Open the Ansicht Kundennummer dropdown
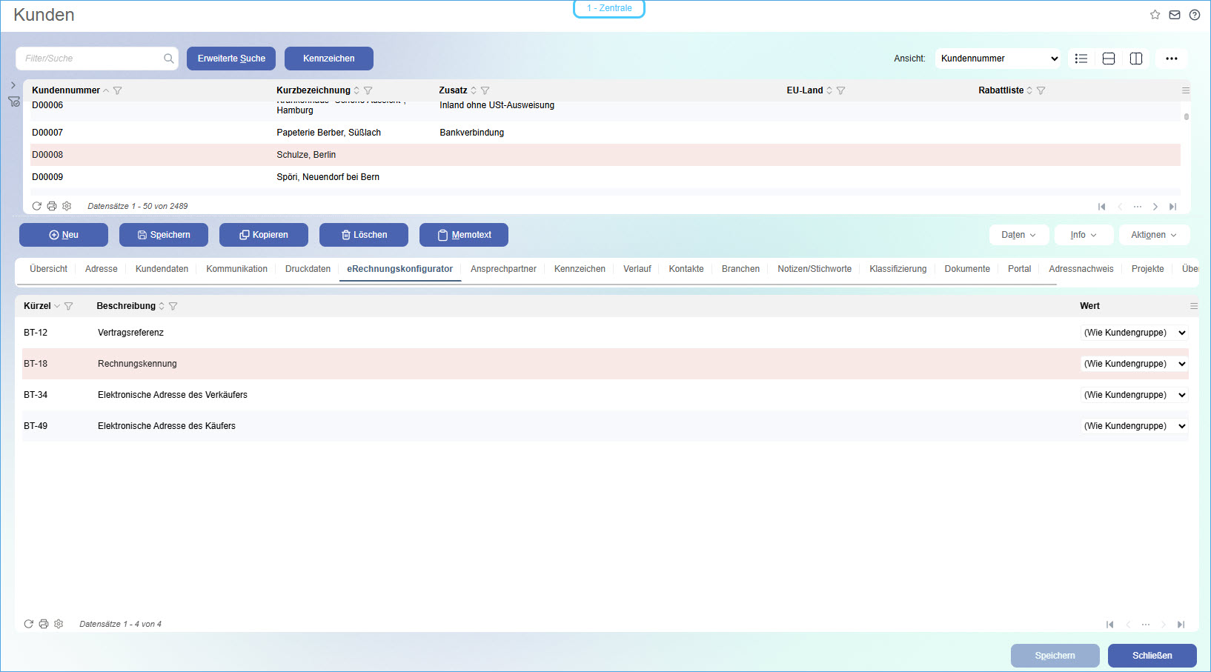The width and height of the screenshot is (1211, 672). (998, 59)
